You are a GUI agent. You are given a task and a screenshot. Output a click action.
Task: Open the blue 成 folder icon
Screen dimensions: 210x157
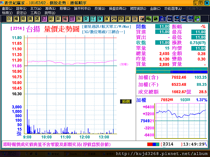tap(162, 19)
